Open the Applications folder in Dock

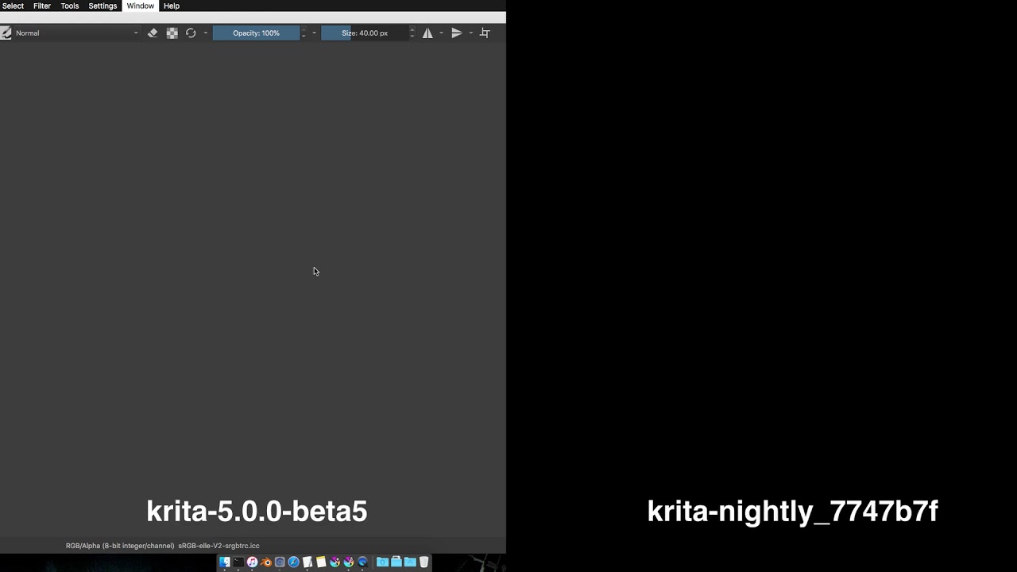coord(410,562)
